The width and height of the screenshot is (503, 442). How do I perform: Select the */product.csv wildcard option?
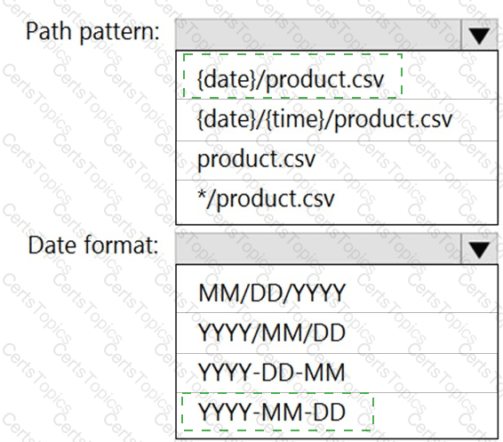[x=337, y=202]
